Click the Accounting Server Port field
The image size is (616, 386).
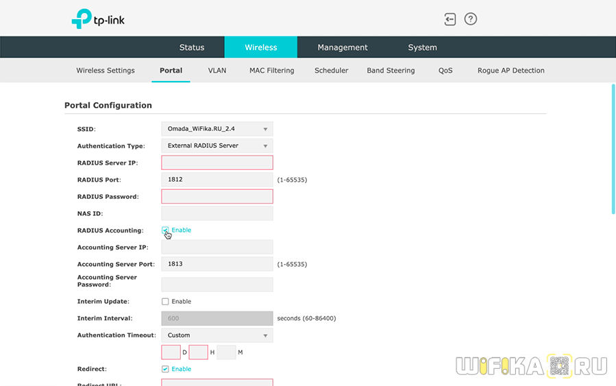click(217, 264)
